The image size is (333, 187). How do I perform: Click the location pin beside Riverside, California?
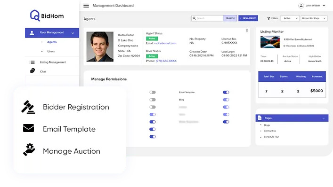[x=284, y=46]
